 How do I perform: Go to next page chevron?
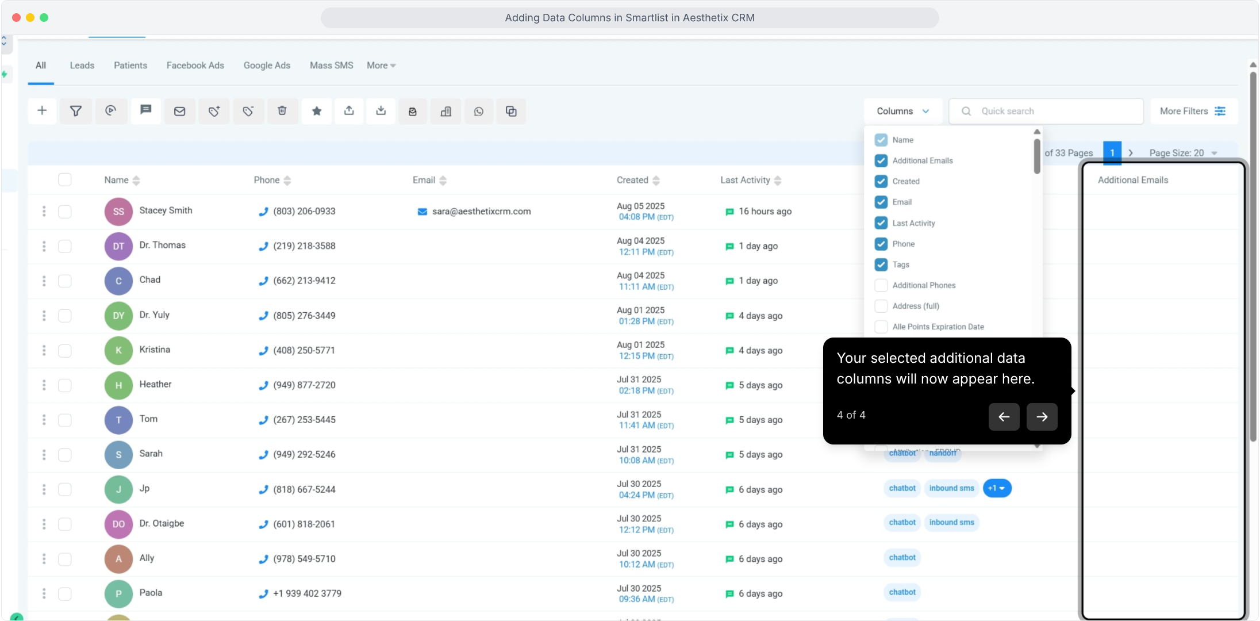pyautogui.click(x=1131, y=153)
